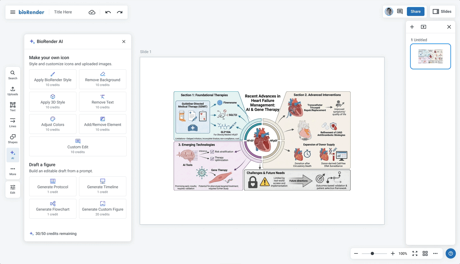
Task: Open the Search tool in sidebar
Action: pyautogui.click(x=13, y=75)
